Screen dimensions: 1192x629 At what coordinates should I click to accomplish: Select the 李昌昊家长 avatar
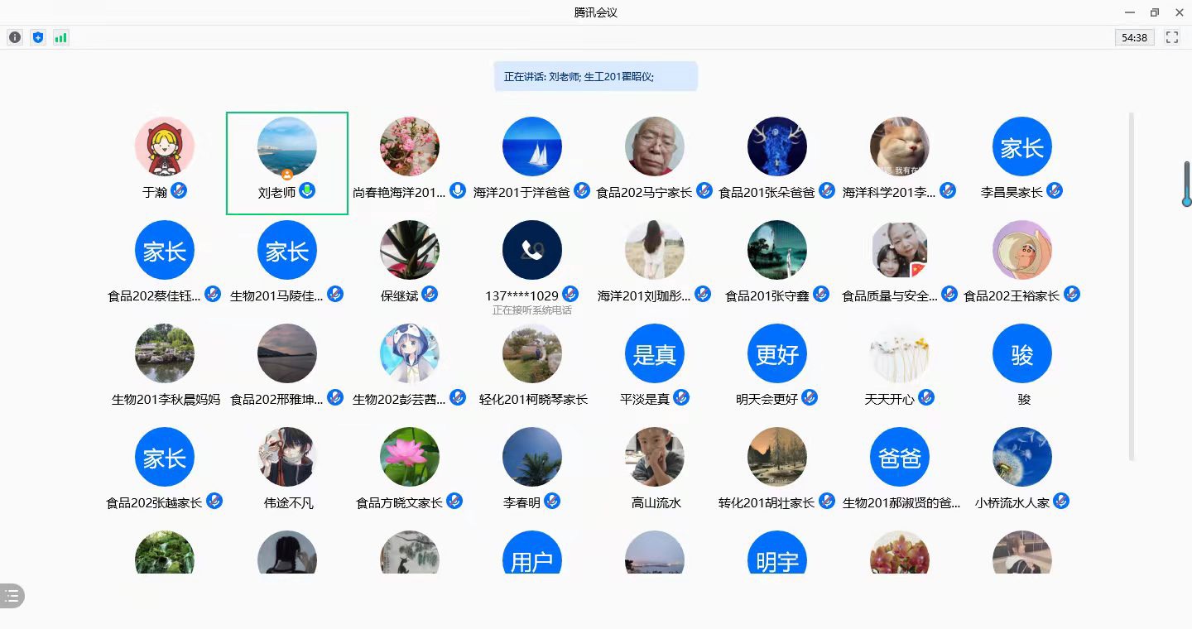coord(1021,147)
